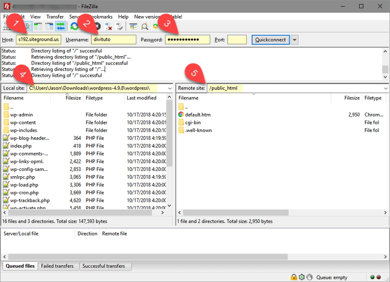Open the directory listing filters icon

[x=133, y=26]
